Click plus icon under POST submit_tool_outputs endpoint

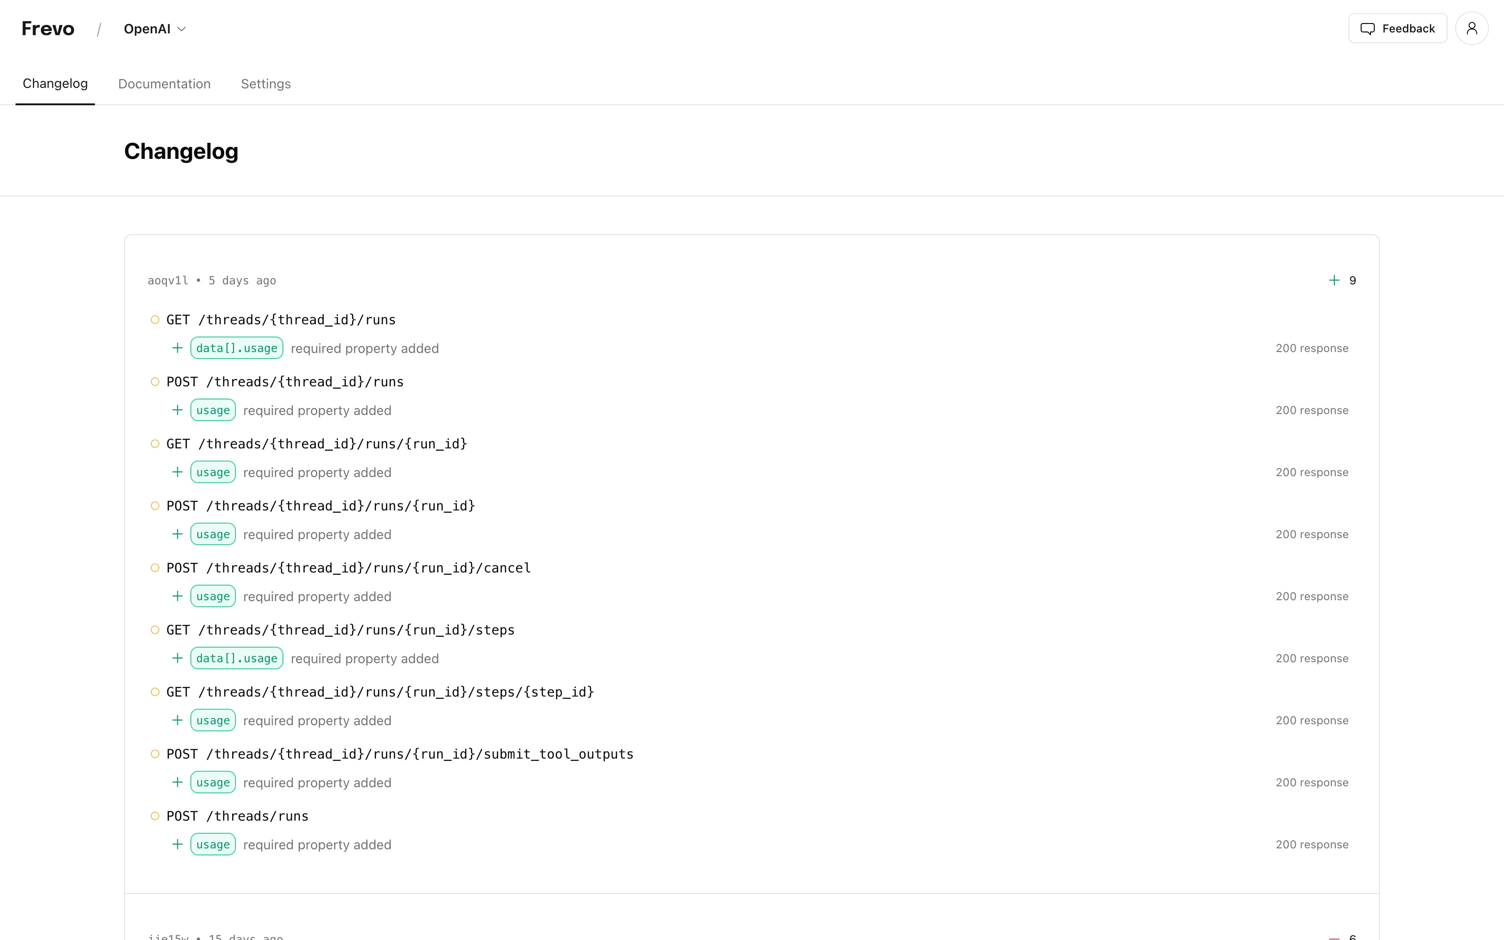177,782
